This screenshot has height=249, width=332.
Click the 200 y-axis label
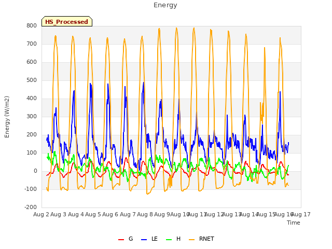pyautogui.click(x=32, y=135)
